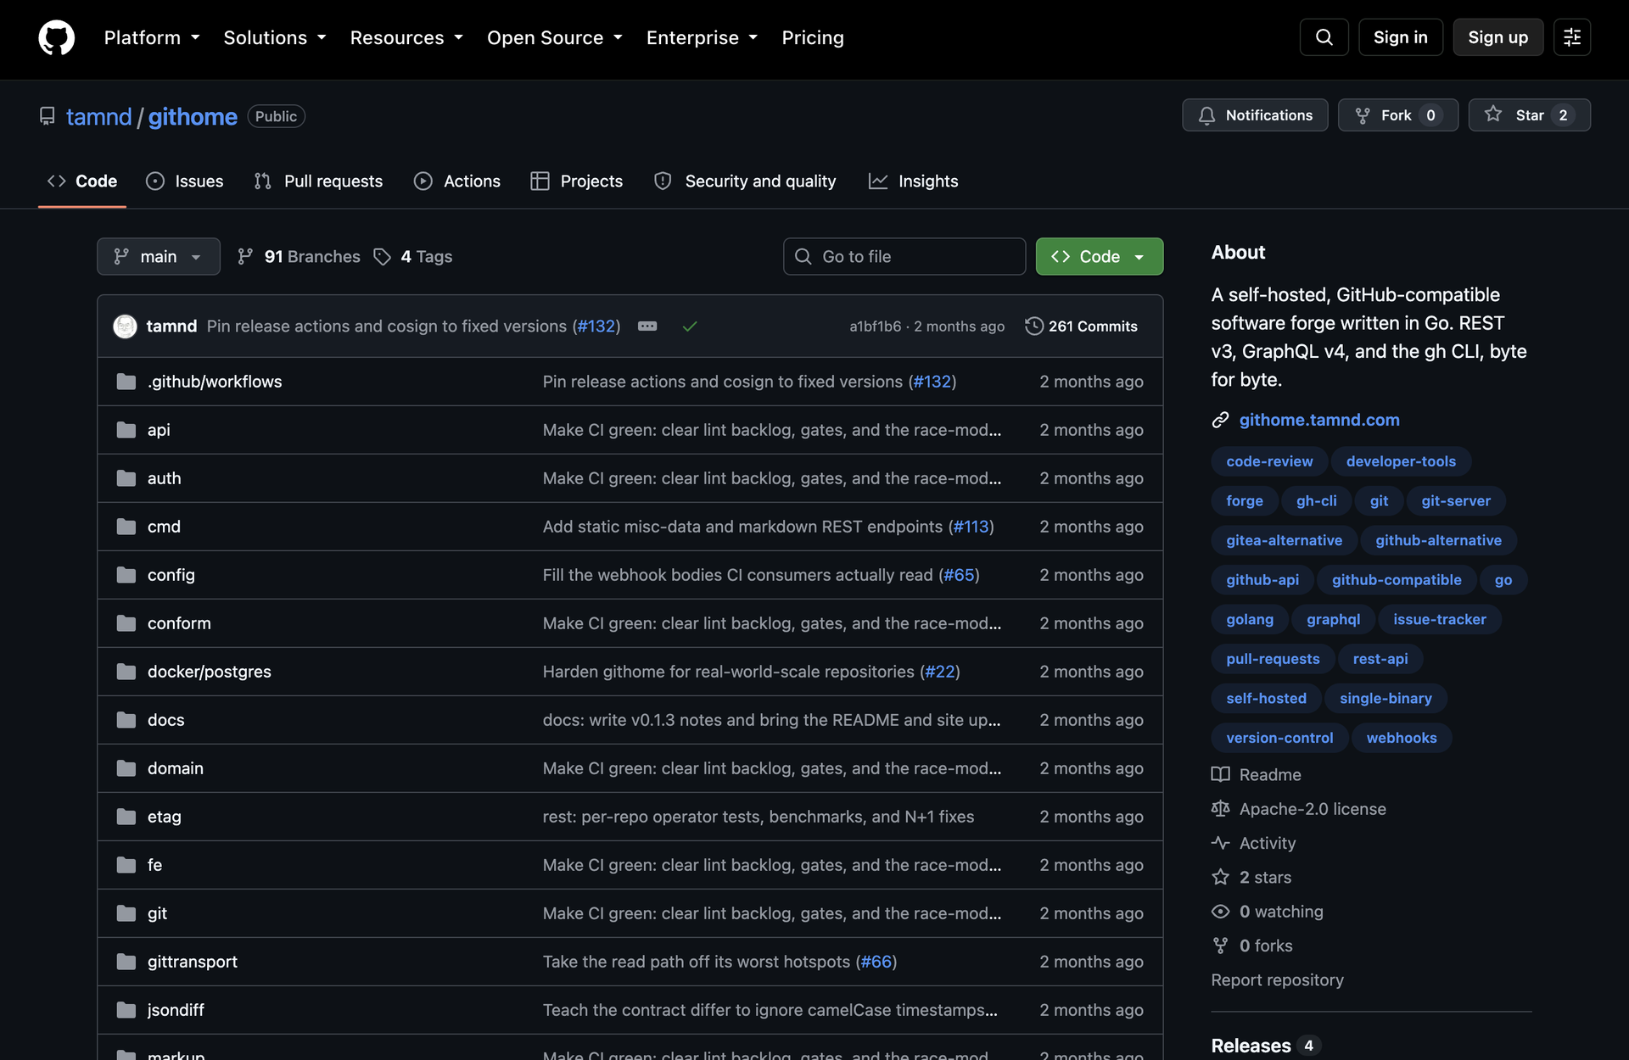Open the Actions tab

[457, 181]
